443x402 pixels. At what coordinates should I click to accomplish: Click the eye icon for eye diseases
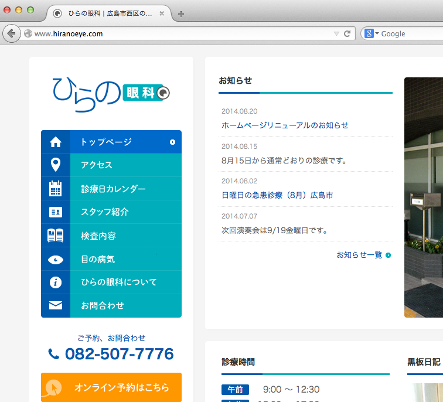56,259
